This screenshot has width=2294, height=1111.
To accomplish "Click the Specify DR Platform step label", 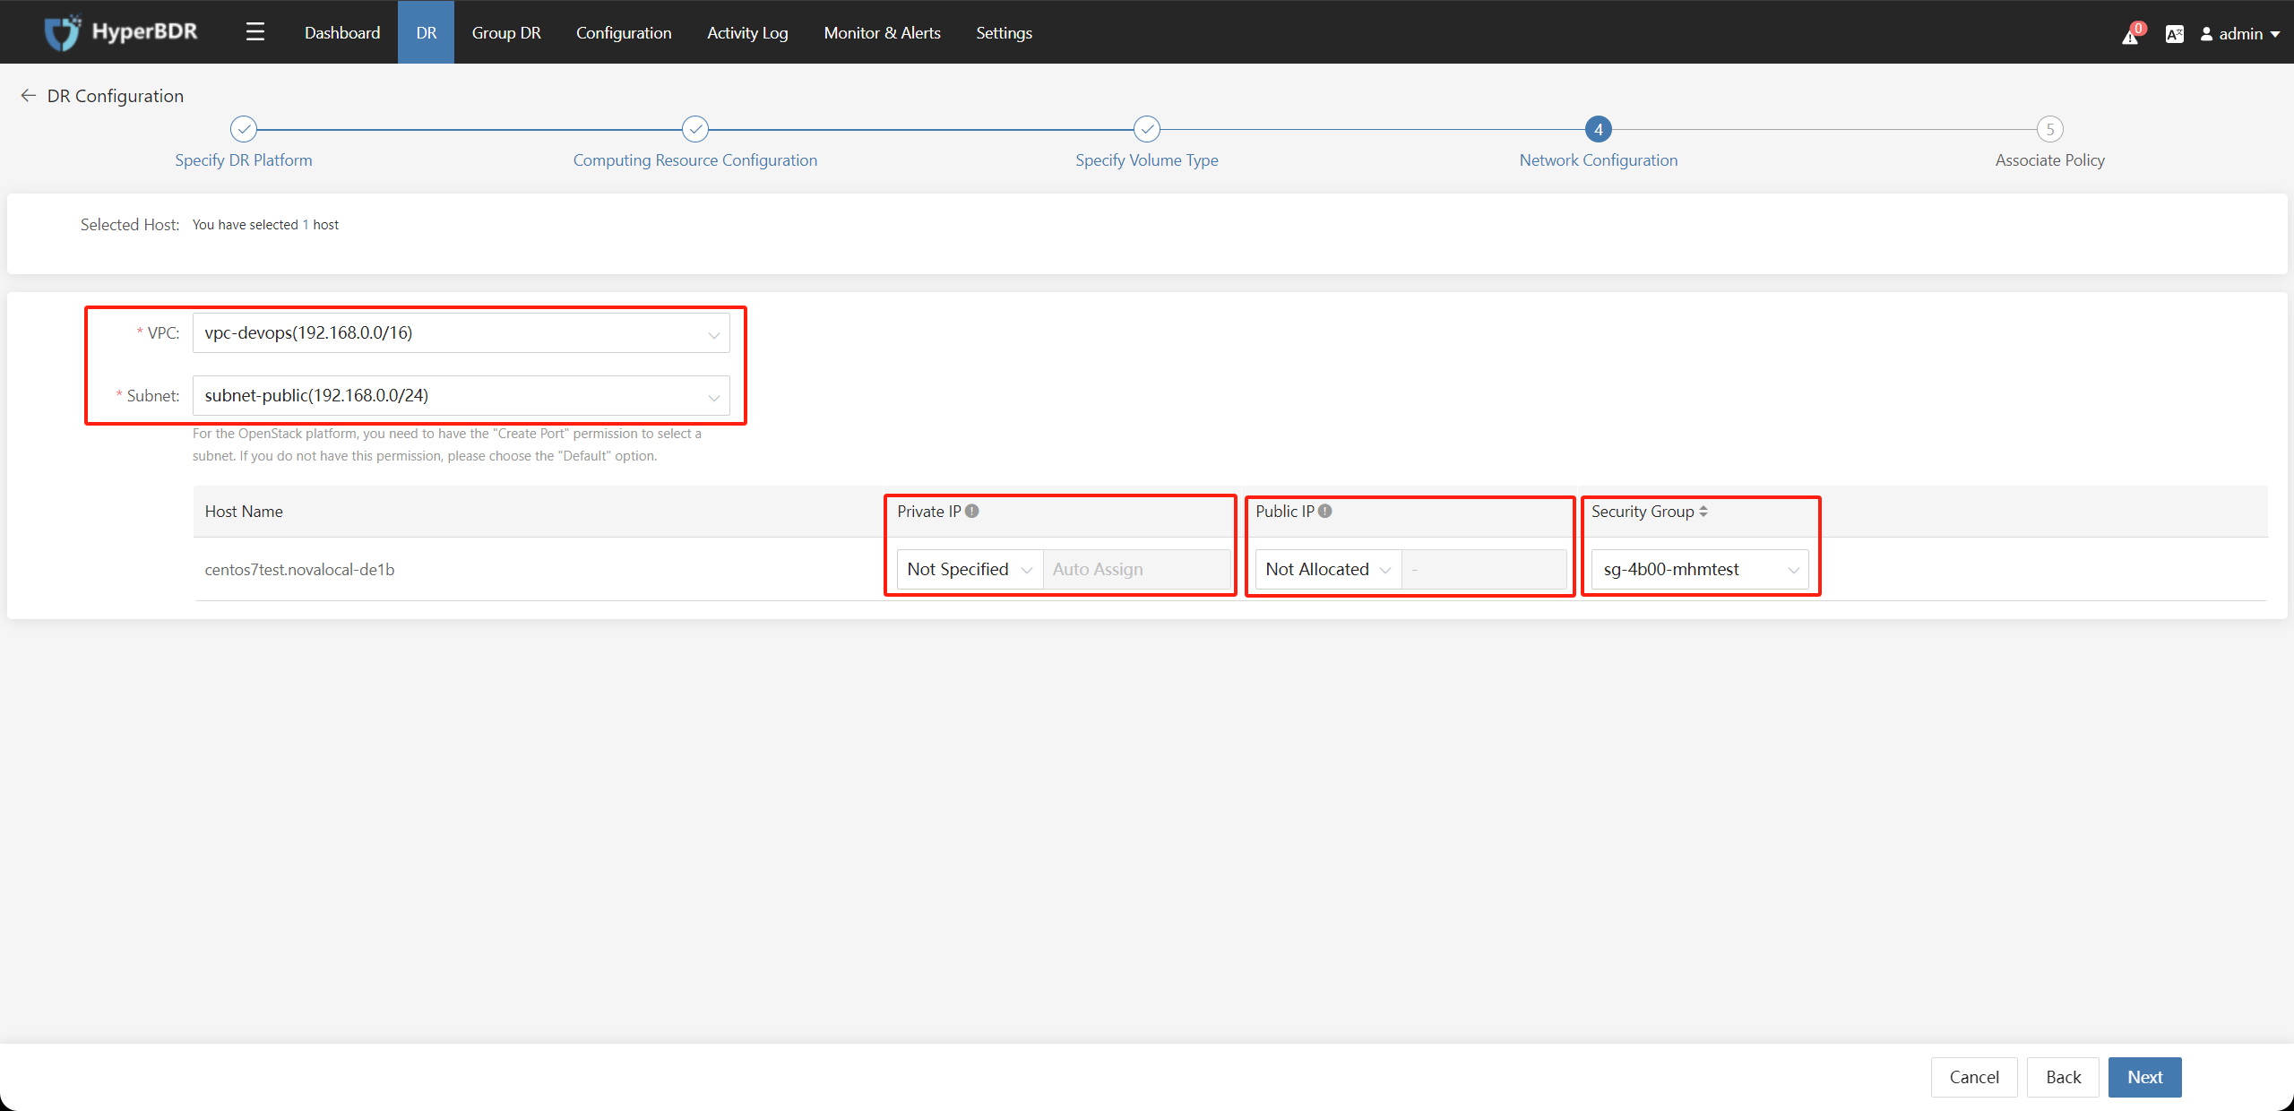I will [244, 160].
